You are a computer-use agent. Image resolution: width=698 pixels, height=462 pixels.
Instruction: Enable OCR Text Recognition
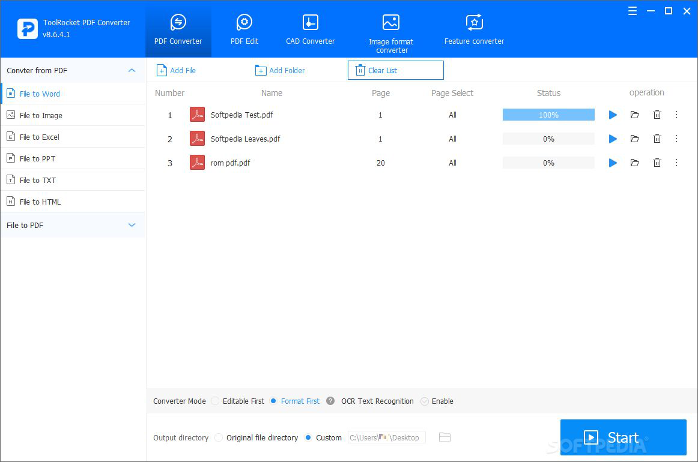coord(425,401)
